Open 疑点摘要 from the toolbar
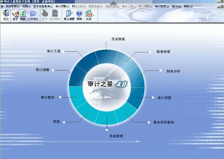This screenshot has height=159, width=224. pyautogui.click(x=69, y=15)
